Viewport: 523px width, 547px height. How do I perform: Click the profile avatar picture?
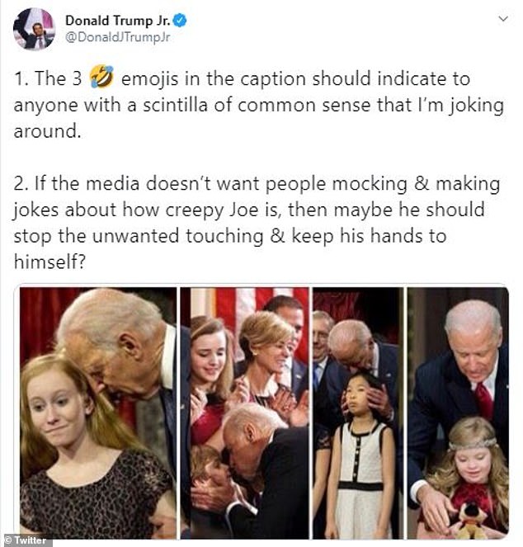pos(34,29)
